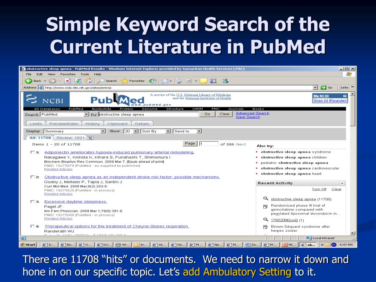Click the Sign In link
This screenshot has height=282, width=376.
click(x=321, y=101)
